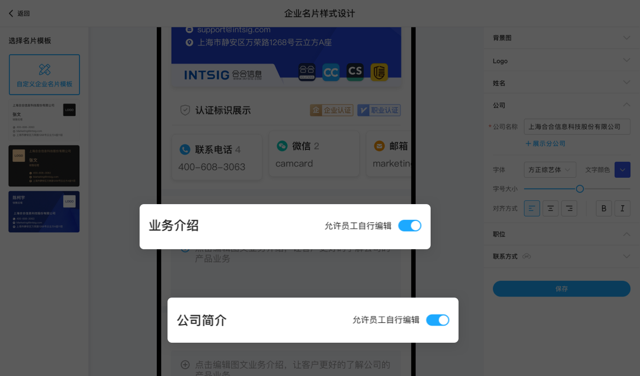The image size is (640, 376).
Task: Expand the 联系方式 section
Action: (x=562, y=256)
